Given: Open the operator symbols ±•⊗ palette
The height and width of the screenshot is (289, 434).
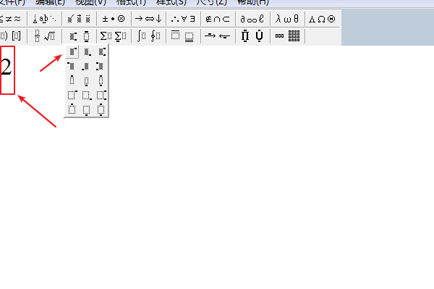Looking at the screenshot, I should coord(114,19).
